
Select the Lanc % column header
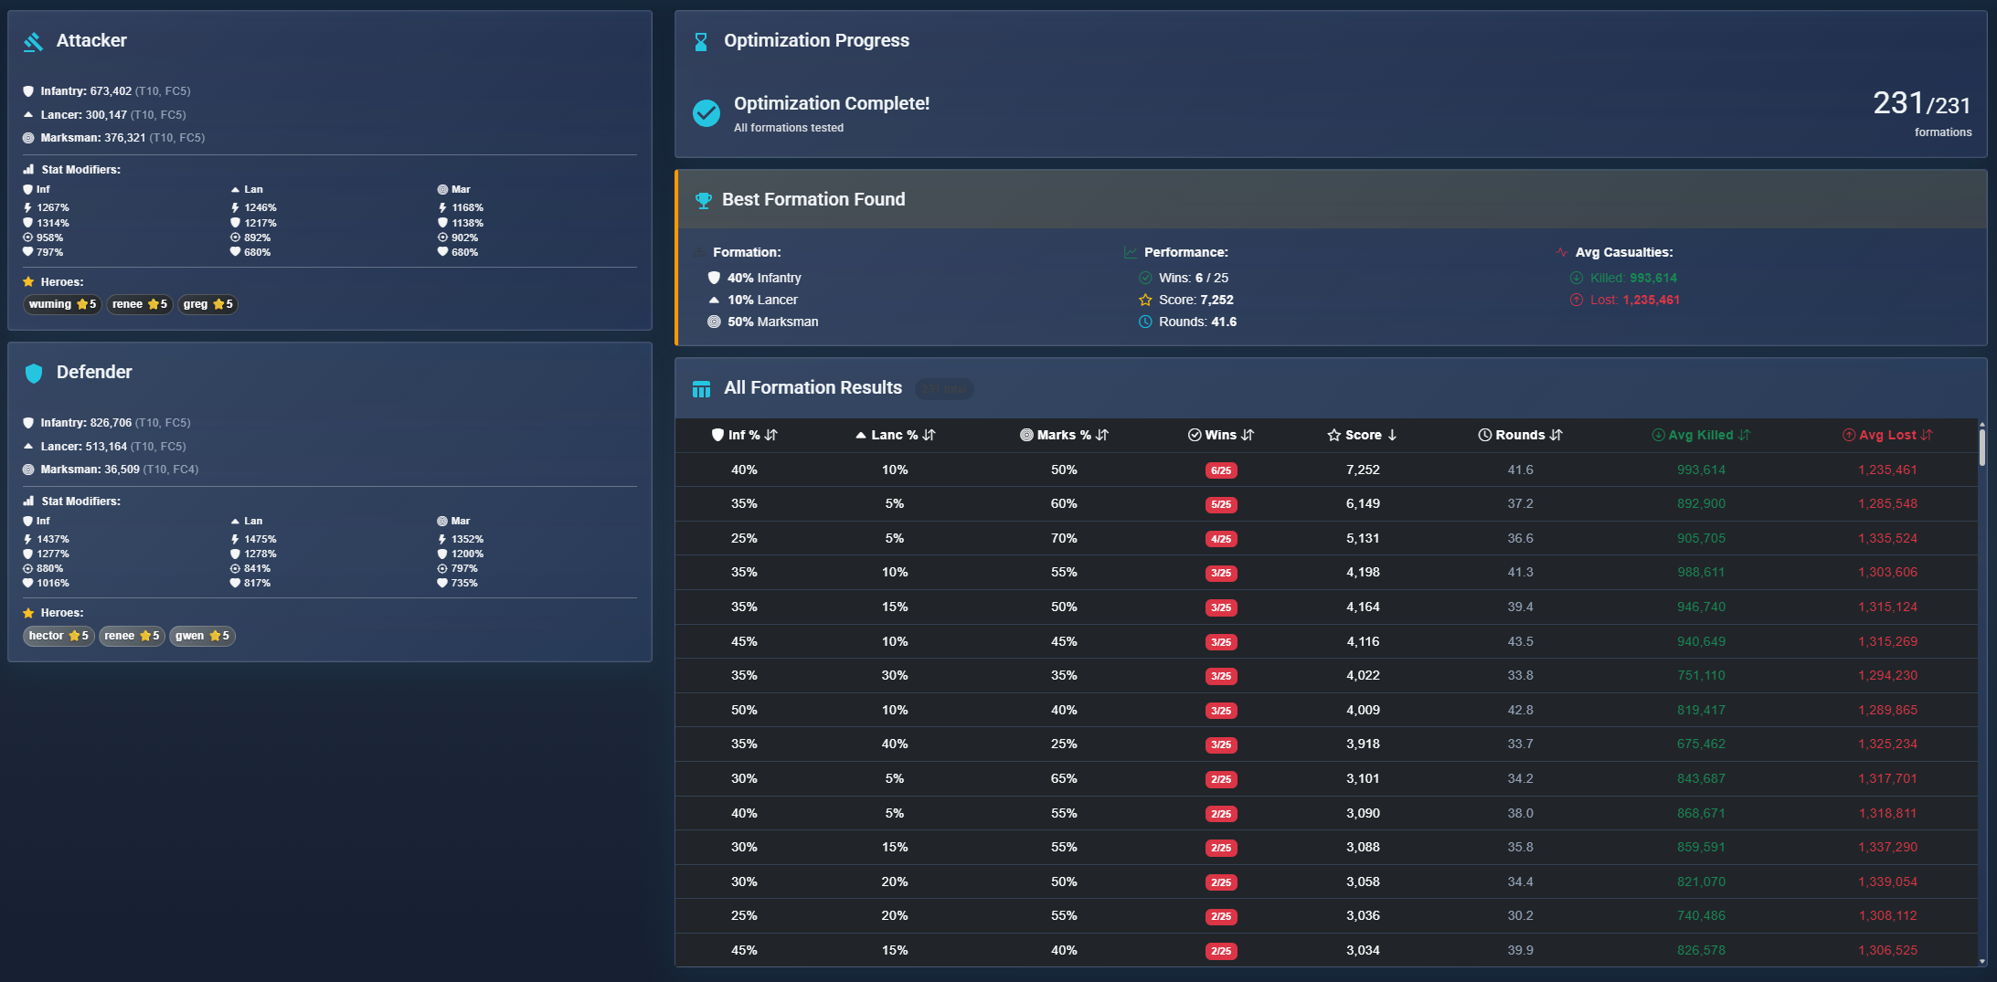(896, 435)
